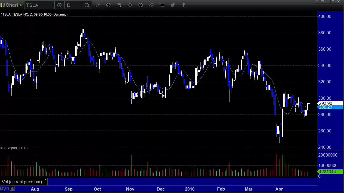This screenshot has width=344, height=193.
Task: Click the Dyn lock clock icon
Action: coord(12,189)
